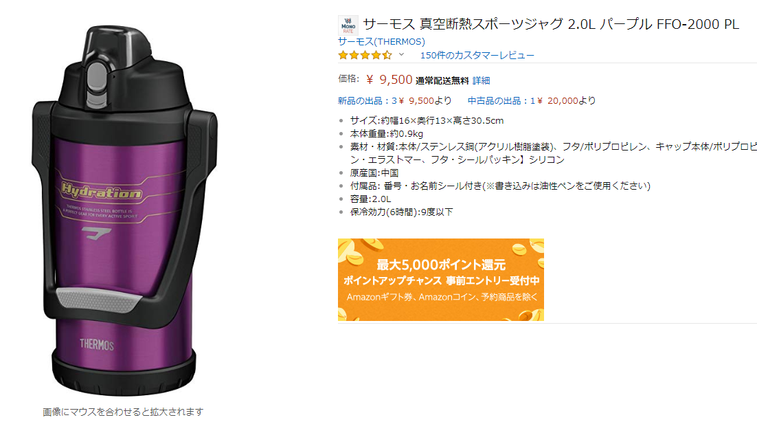Image resolution: width=757 pixels, height=422 pixels.
Task: Click the 詳細 shipping details link
Action: pyautogui.click(x=481, y=80)
